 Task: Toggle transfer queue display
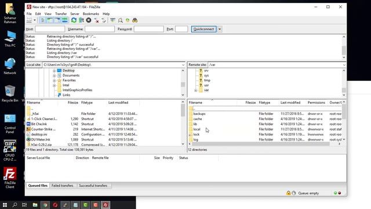tap(64, 20)
